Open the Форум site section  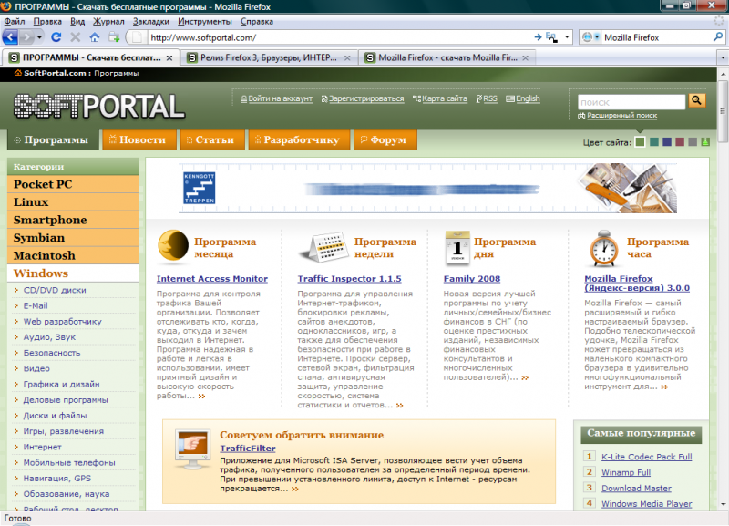coord(385,140)
